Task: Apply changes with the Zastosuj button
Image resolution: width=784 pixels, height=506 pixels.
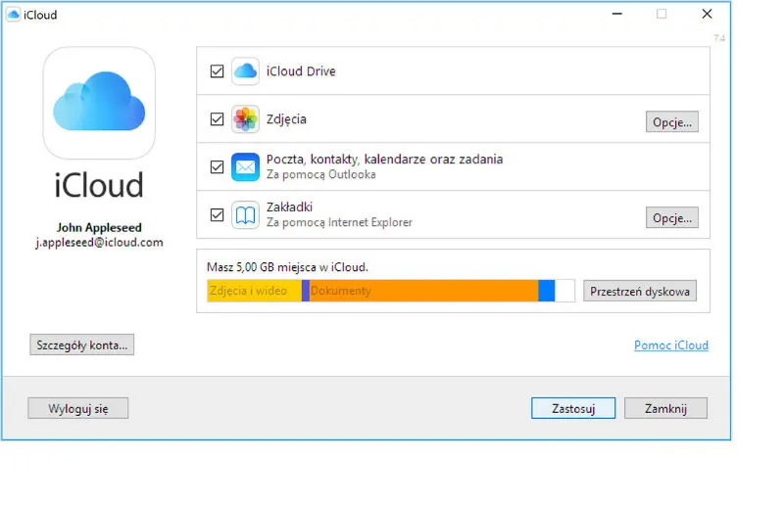Action: 573,408
